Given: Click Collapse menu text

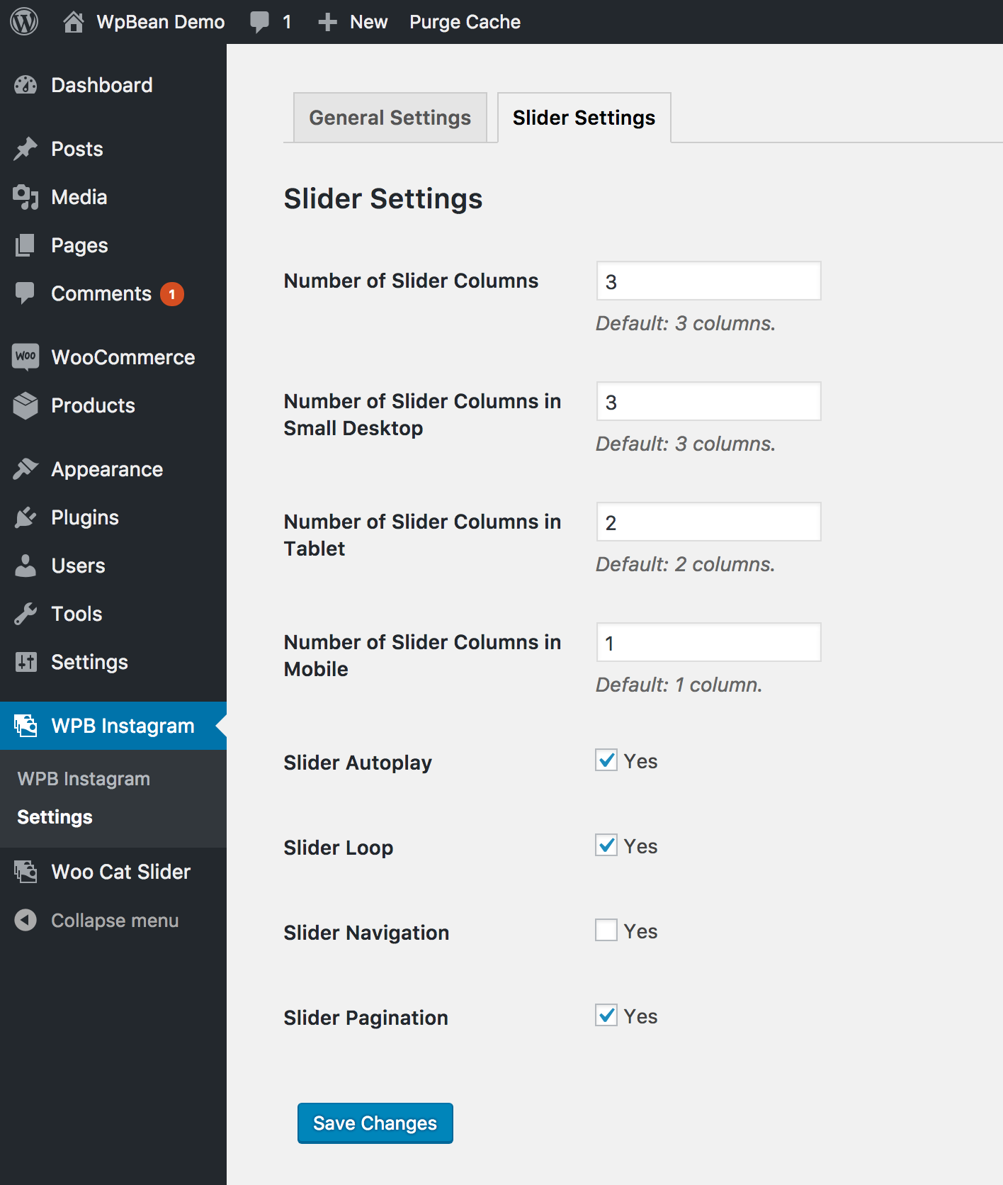Looking at the screenshot, I should 115,921.
